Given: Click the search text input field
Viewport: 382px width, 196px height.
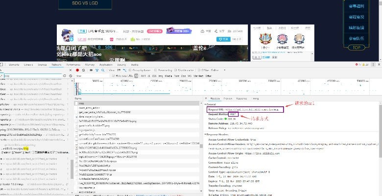Looking at the screenshot, I should click(29, 76).
